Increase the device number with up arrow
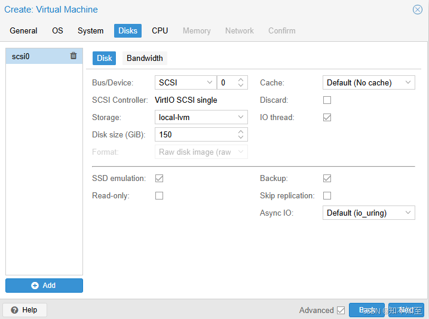Viewport: 429px width, 319px height. pos(241,79)
